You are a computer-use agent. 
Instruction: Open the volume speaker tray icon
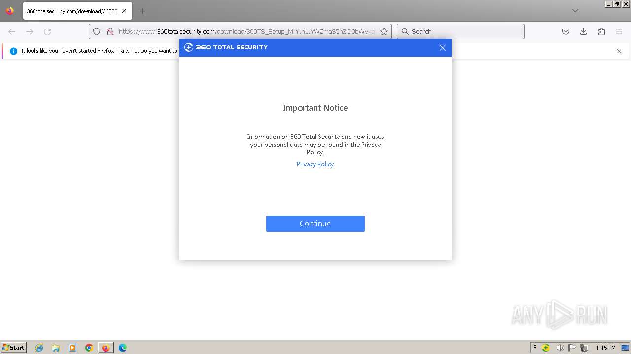tap(560, 348)
